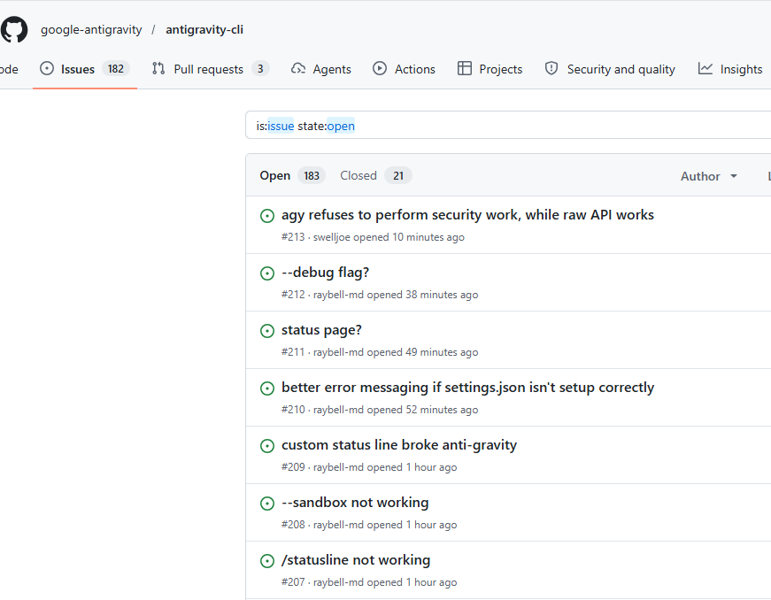
Task: Click the Closed count badge 21
Action: pyautogui.click(x=398, y=175)
